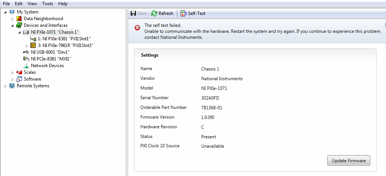Open the Edit menu
Screen dimensions: 386x176
point(19,4)
